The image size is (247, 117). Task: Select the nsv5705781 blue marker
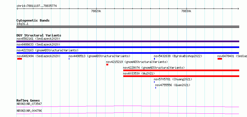coord(154,82)
